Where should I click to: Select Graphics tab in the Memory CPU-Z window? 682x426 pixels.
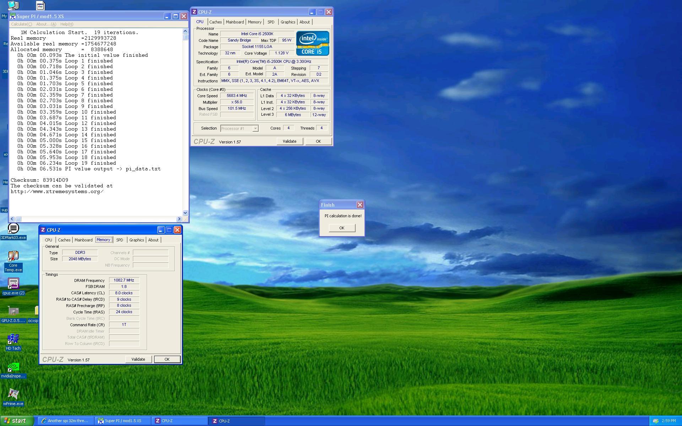coord(136,240)
